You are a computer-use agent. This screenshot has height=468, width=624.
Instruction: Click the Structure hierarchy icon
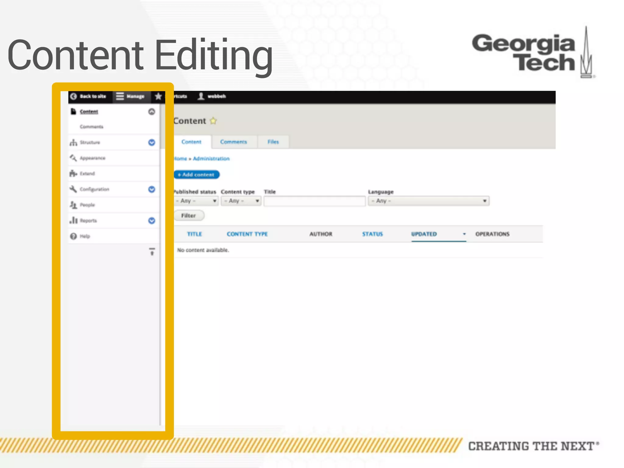click(x=73, y=142)
